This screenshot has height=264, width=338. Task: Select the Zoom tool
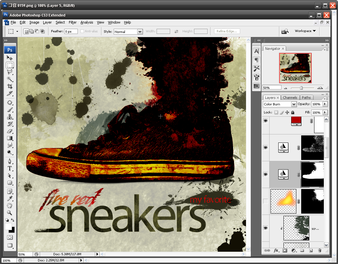10,213
